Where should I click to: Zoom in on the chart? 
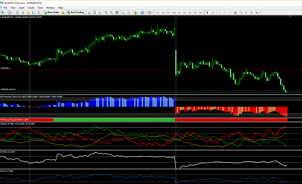coord(106,13)
